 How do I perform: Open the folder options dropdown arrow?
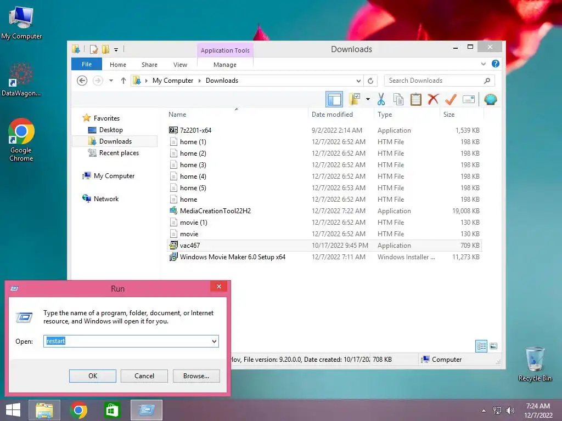pos(368,99)
